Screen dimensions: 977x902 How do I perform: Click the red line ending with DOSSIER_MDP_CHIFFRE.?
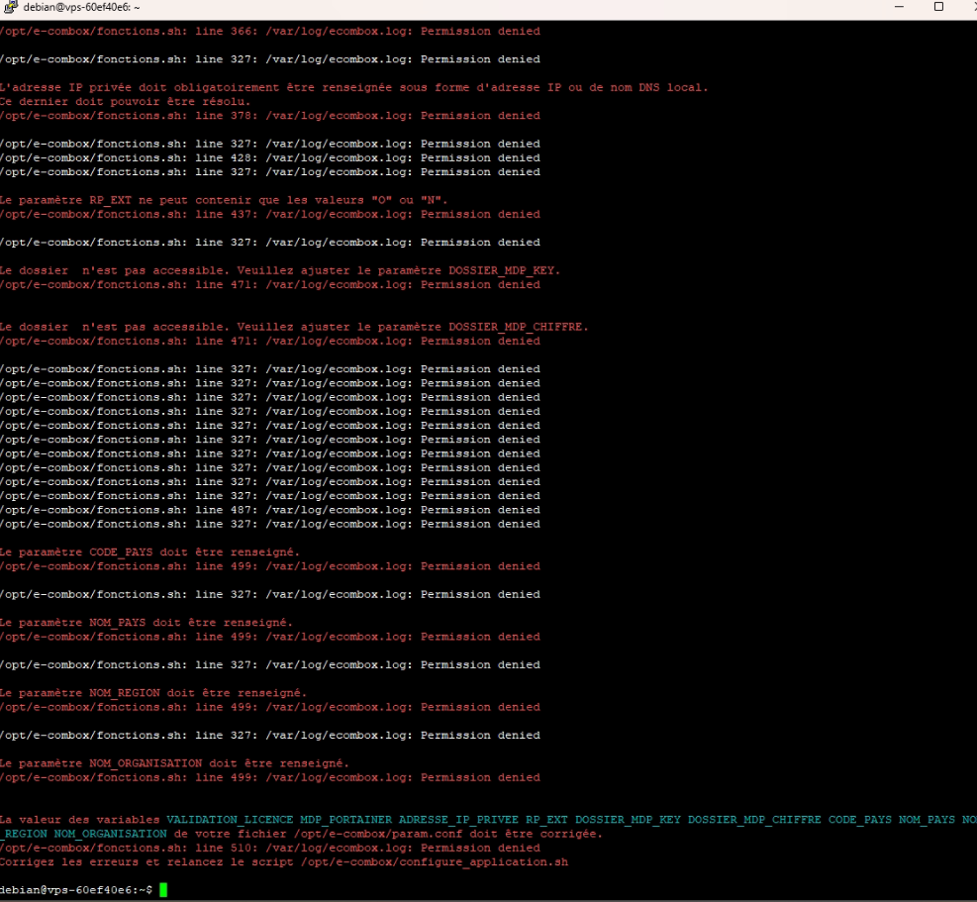point(294,327)
